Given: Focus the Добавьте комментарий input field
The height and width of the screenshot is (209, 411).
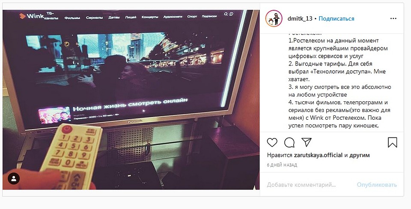Looking at the screenshot, I should [301, 185].
